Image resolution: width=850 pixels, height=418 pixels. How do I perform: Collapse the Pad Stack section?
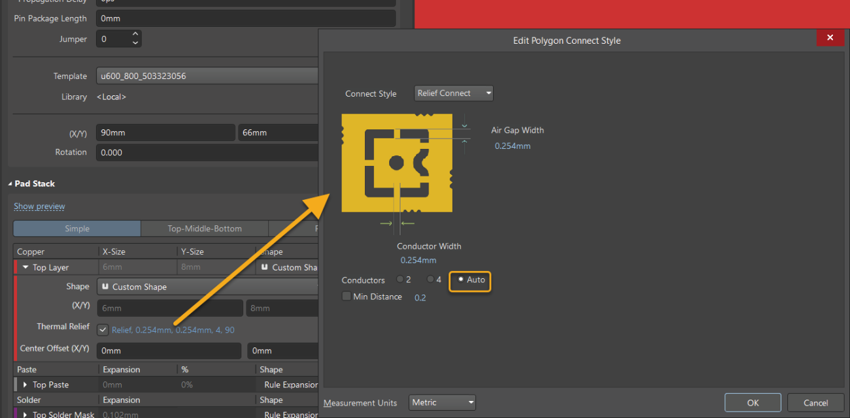tap(10, 184)
